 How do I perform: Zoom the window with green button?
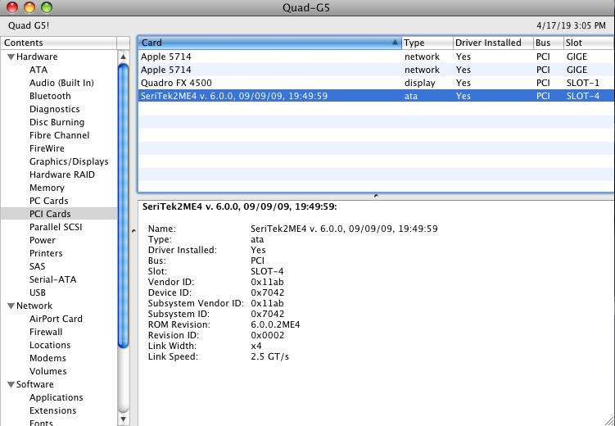click(x=47, y=7)
